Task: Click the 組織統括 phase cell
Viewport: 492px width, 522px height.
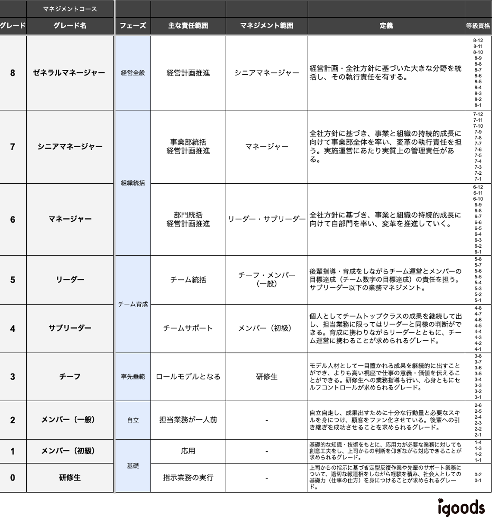Action: coord(132,182)
